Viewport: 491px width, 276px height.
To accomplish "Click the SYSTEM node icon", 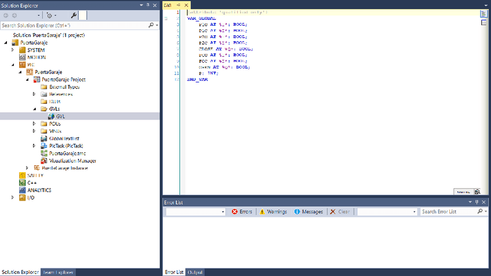I will click(x=22, y=50).
